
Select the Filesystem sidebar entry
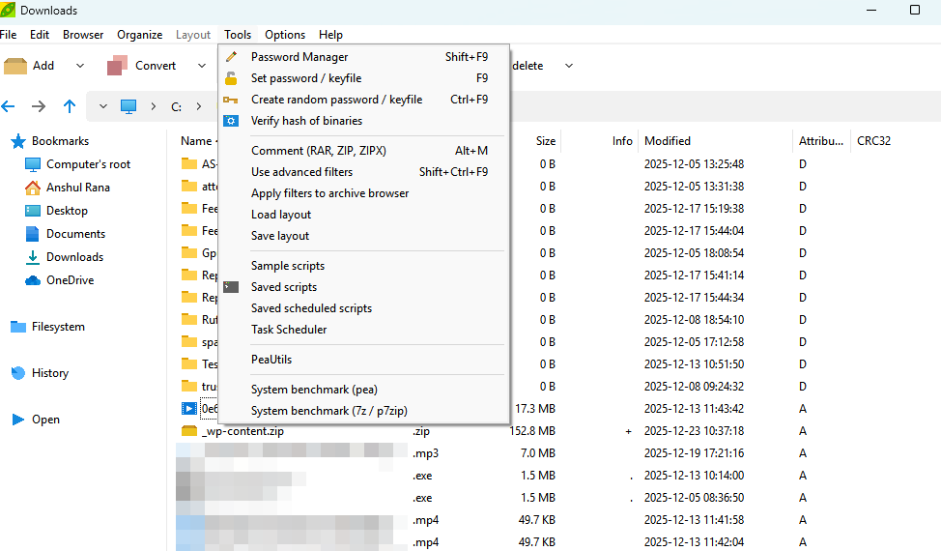pyautogui.click(x=58, y=327)
